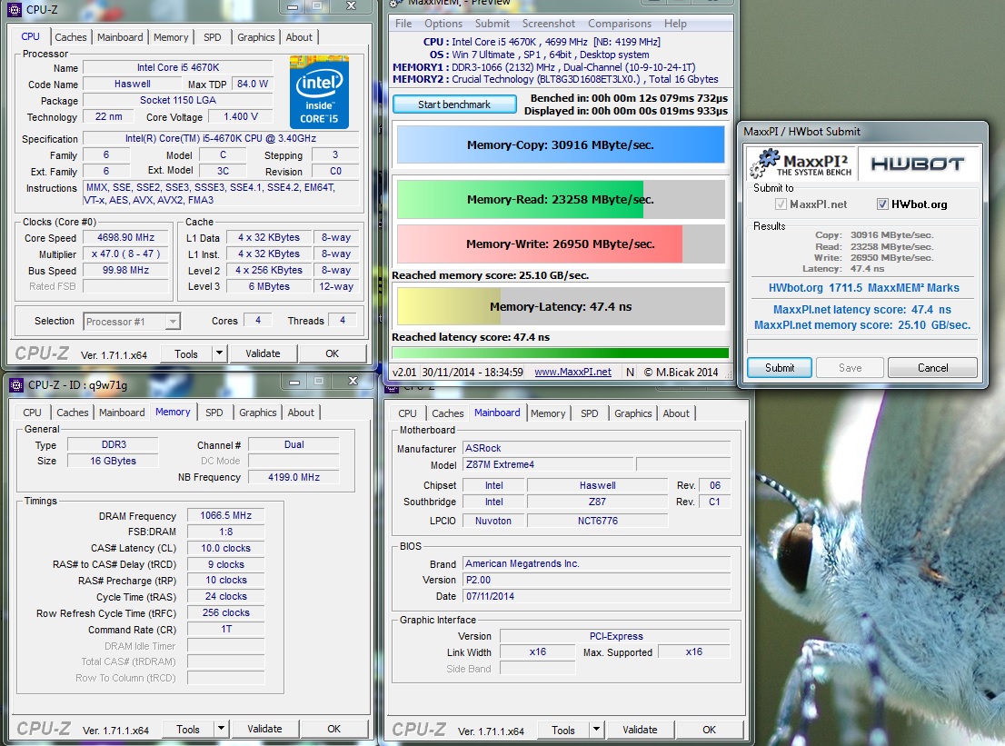Viewport: 1005px width, 746px height.
Task: Toggle the HWbot.org submit checkbox
Action: [882, 204]
